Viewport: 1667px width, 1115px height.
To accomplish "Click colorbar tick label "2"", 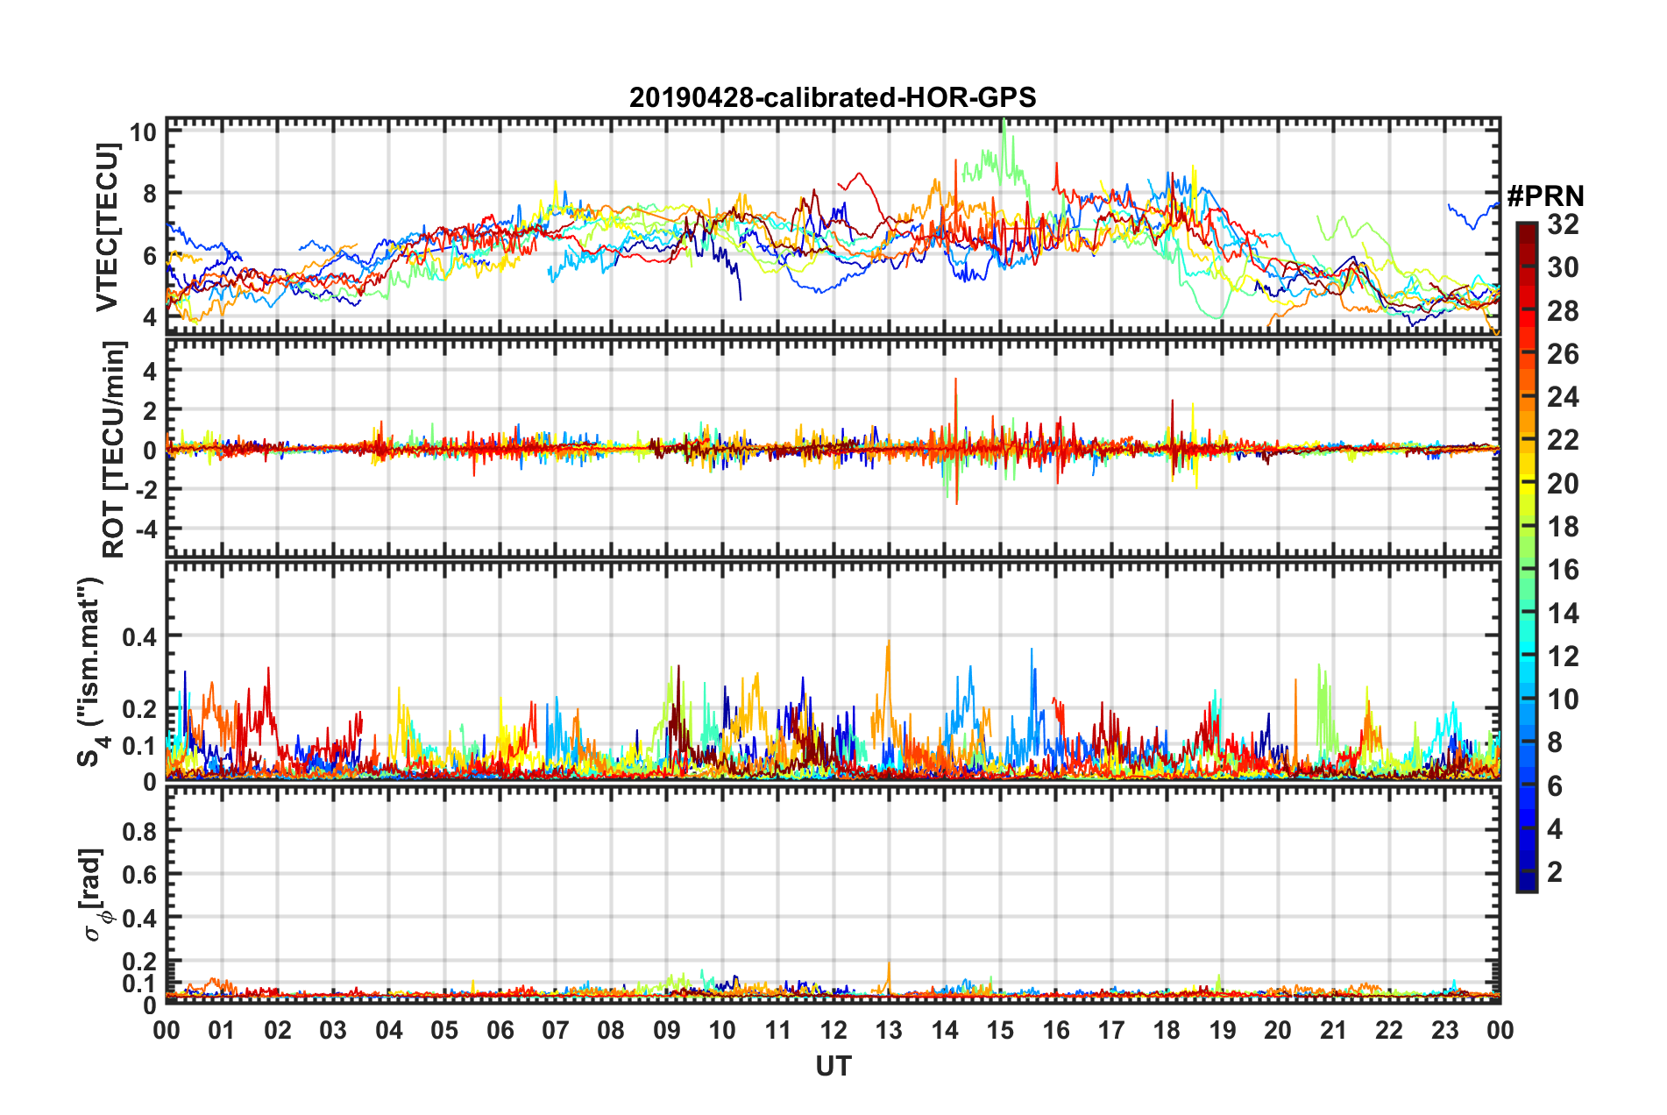I will click(x=1555, y=872).
